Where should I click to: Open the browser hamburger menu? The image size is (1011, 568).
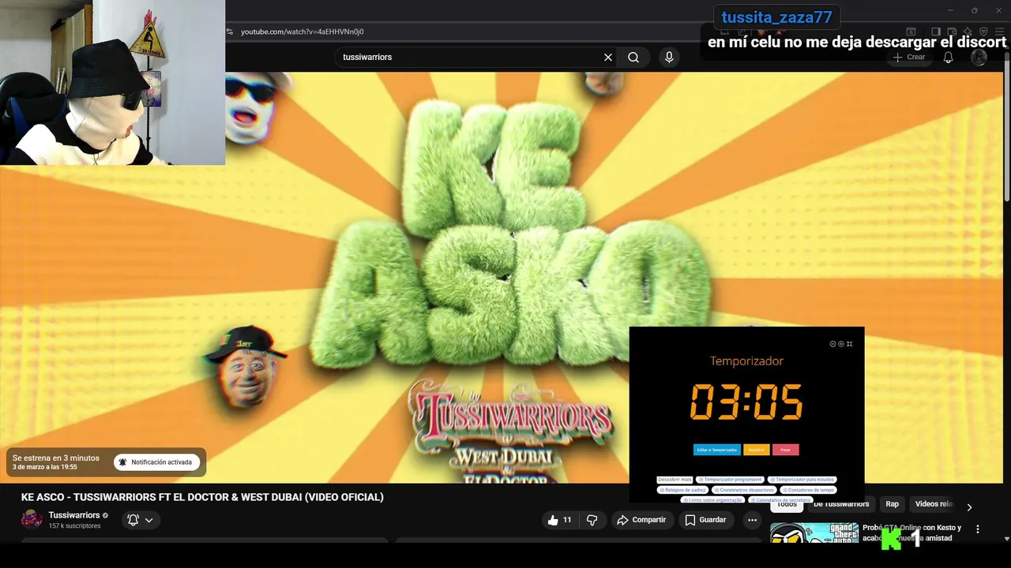point(999,32)
